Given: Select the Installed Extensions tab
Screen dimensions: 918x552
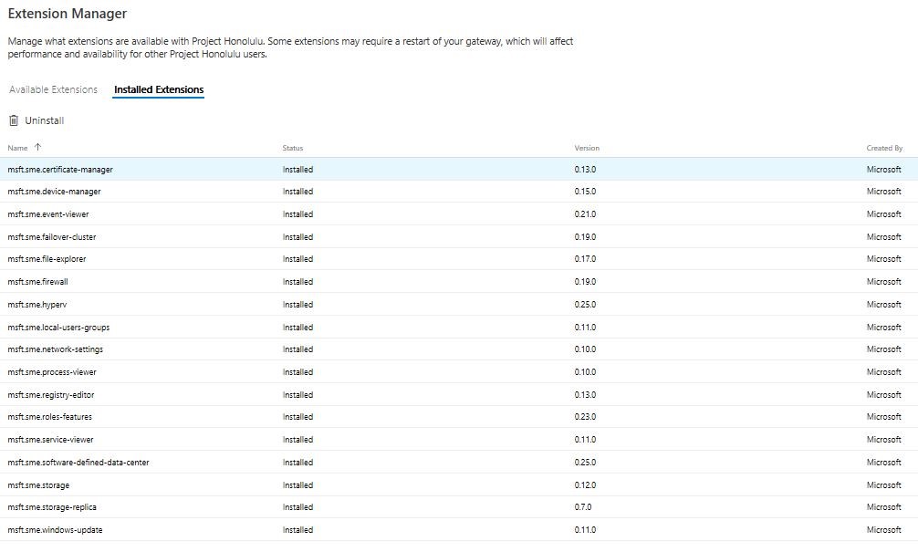Looking at the screenshot, I should (159, 89).
